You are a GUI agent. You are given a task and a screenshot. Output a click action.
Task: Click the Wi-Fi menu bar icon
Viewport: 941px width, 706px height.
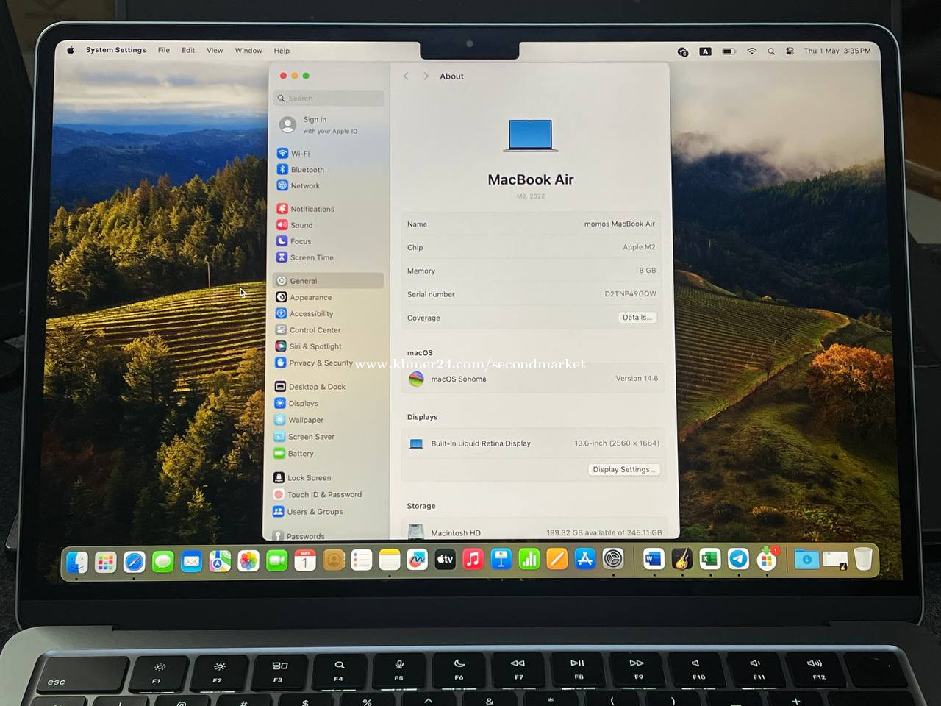pos(751,51)
